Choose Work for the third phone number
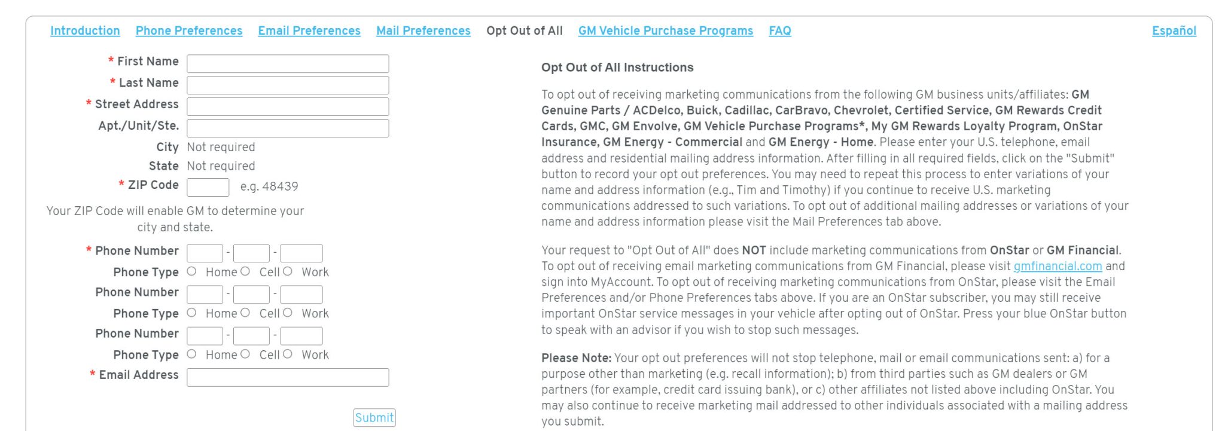The width and height of the screenshot is (1225, 431). pos(288,353)
